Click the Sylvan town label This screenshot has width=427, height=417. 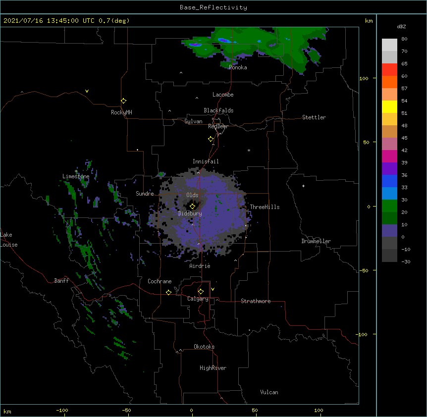point(193,121)
